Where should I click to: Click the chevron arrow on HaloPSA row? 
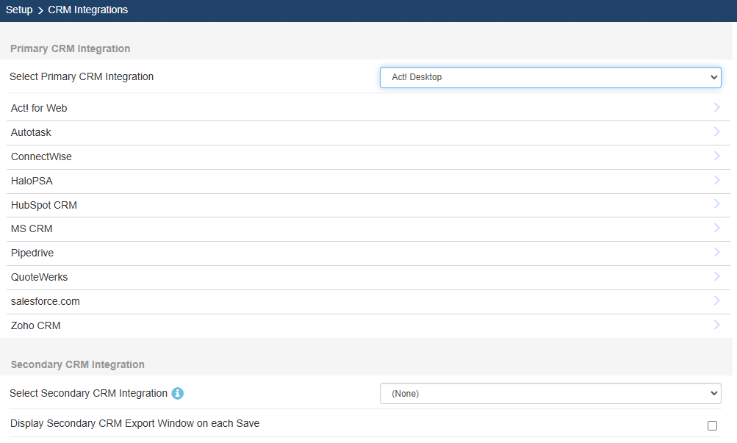pos(716,181)
